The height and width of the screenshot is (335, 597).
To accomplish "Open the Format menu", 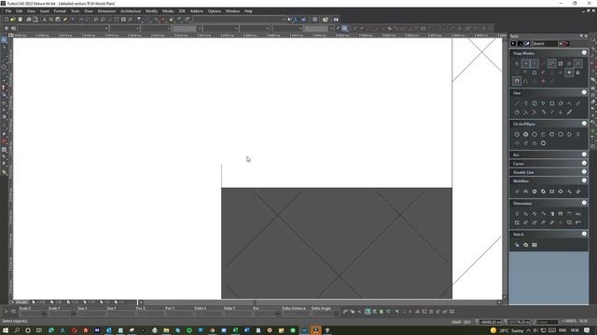I will [60, 11].
